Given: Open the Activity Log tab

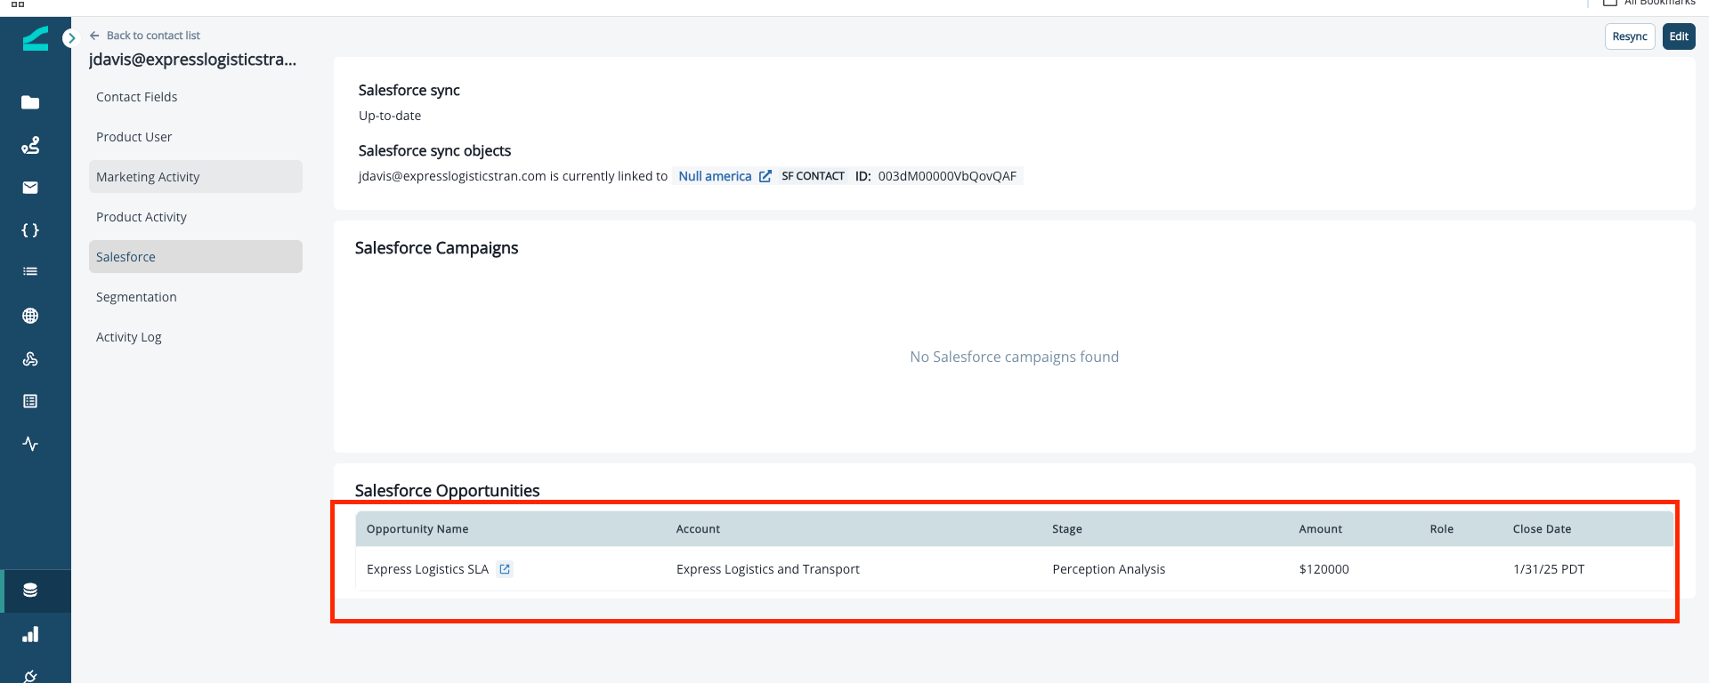Looking at the screenshot, I should [196, 337].
